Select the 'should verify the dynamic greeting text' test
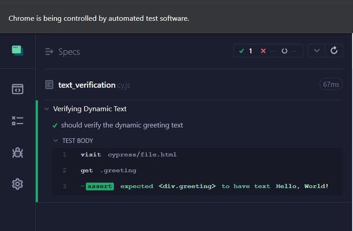Image resolution: width=353 pixels, height=231 pixels. click(121, 125)
